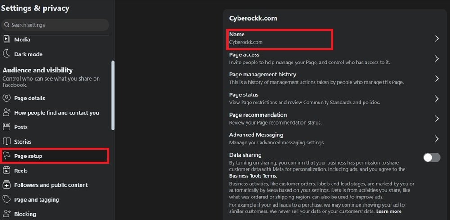This screenshot has width=450, height=220.
Task: Click the Page and tagging tag icon
Action: point(6,199)
